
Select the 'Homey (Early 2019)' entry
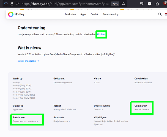pyautogui.click(x=22, y=92)
